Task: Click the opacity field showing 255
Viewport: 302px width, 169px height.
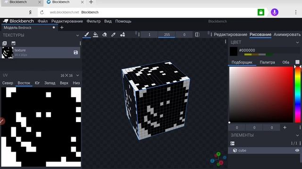Action: click(167, 35)
